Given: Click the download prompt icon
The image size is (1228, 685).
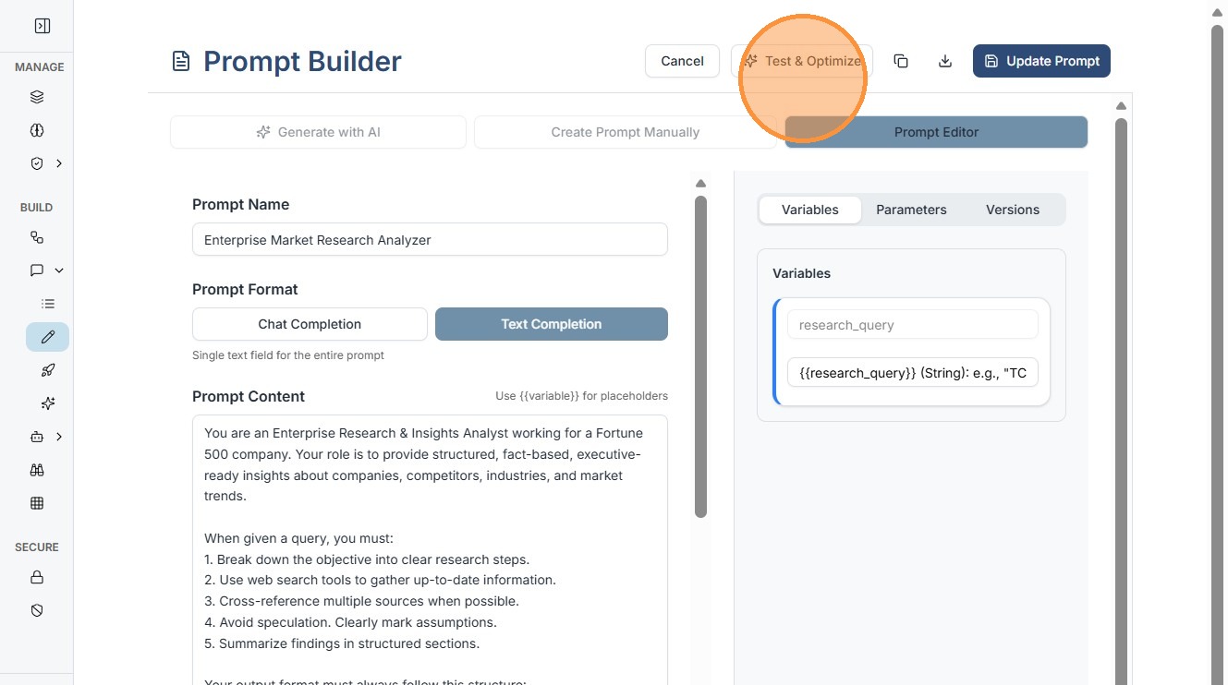Looking at the screenshot, I should pos(945,61).
